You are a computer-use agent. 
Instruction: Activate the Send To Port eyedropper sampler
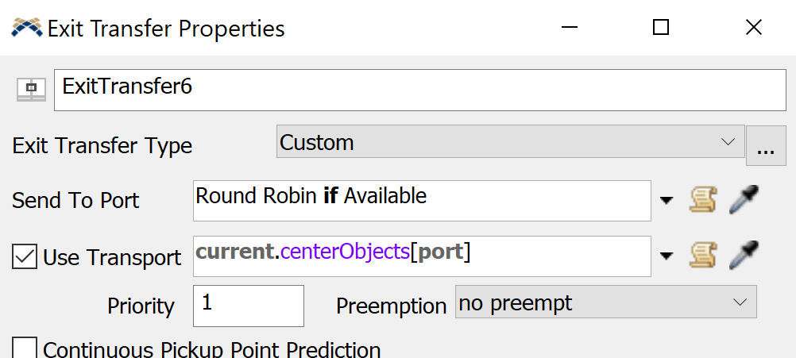click(x=743, y=200)
